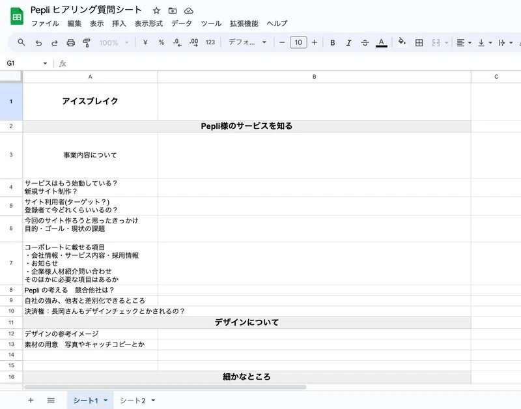Click the horizontal scrollbar thumb
This screenshot has width=521, height=409.
pyautogui.click(x=165, y=387)
